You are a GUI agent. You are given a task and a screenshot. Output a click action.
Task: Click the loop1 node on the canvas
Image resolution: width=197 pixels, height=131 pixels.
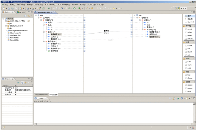[x=106, y=32]
